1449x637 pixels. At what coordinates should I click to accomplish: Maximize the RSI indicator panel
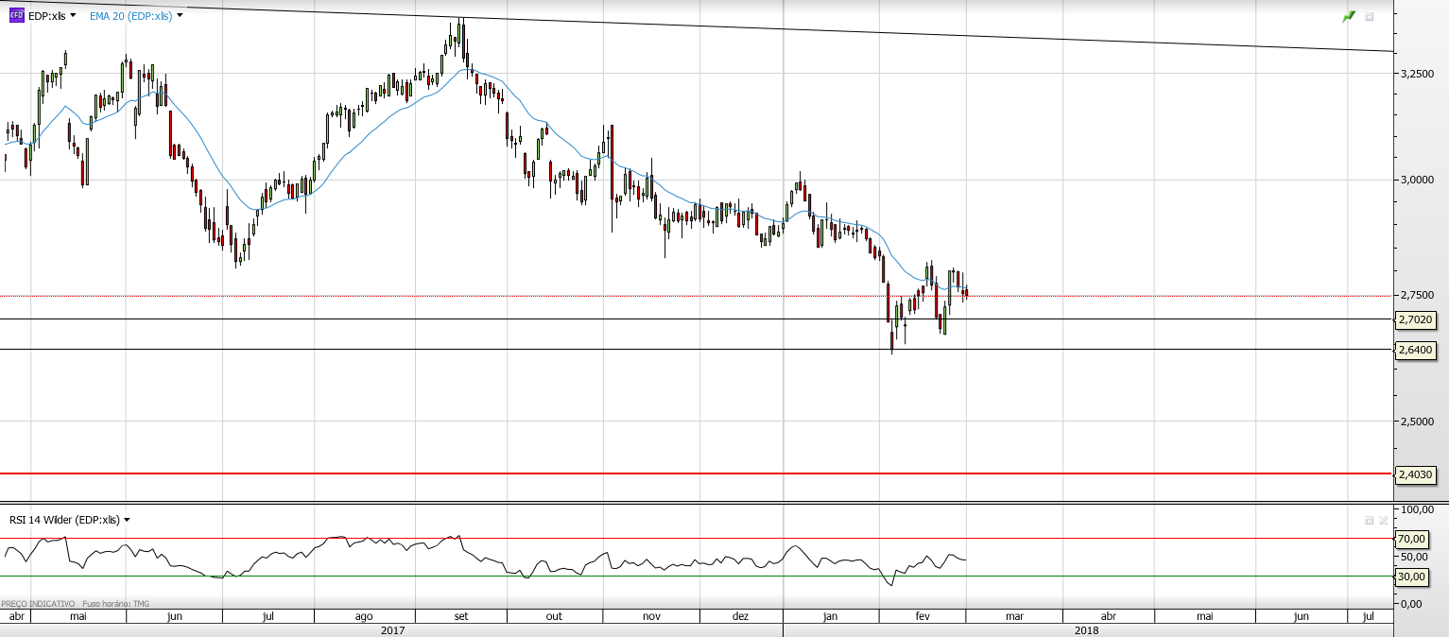[x=1369, y=520]
